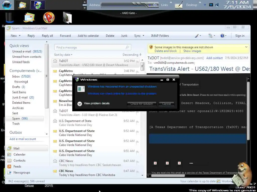This screenshot has height=192, width=257.
Task: Click Windows Live Mail taskbar icon
Action: point(23,5)
